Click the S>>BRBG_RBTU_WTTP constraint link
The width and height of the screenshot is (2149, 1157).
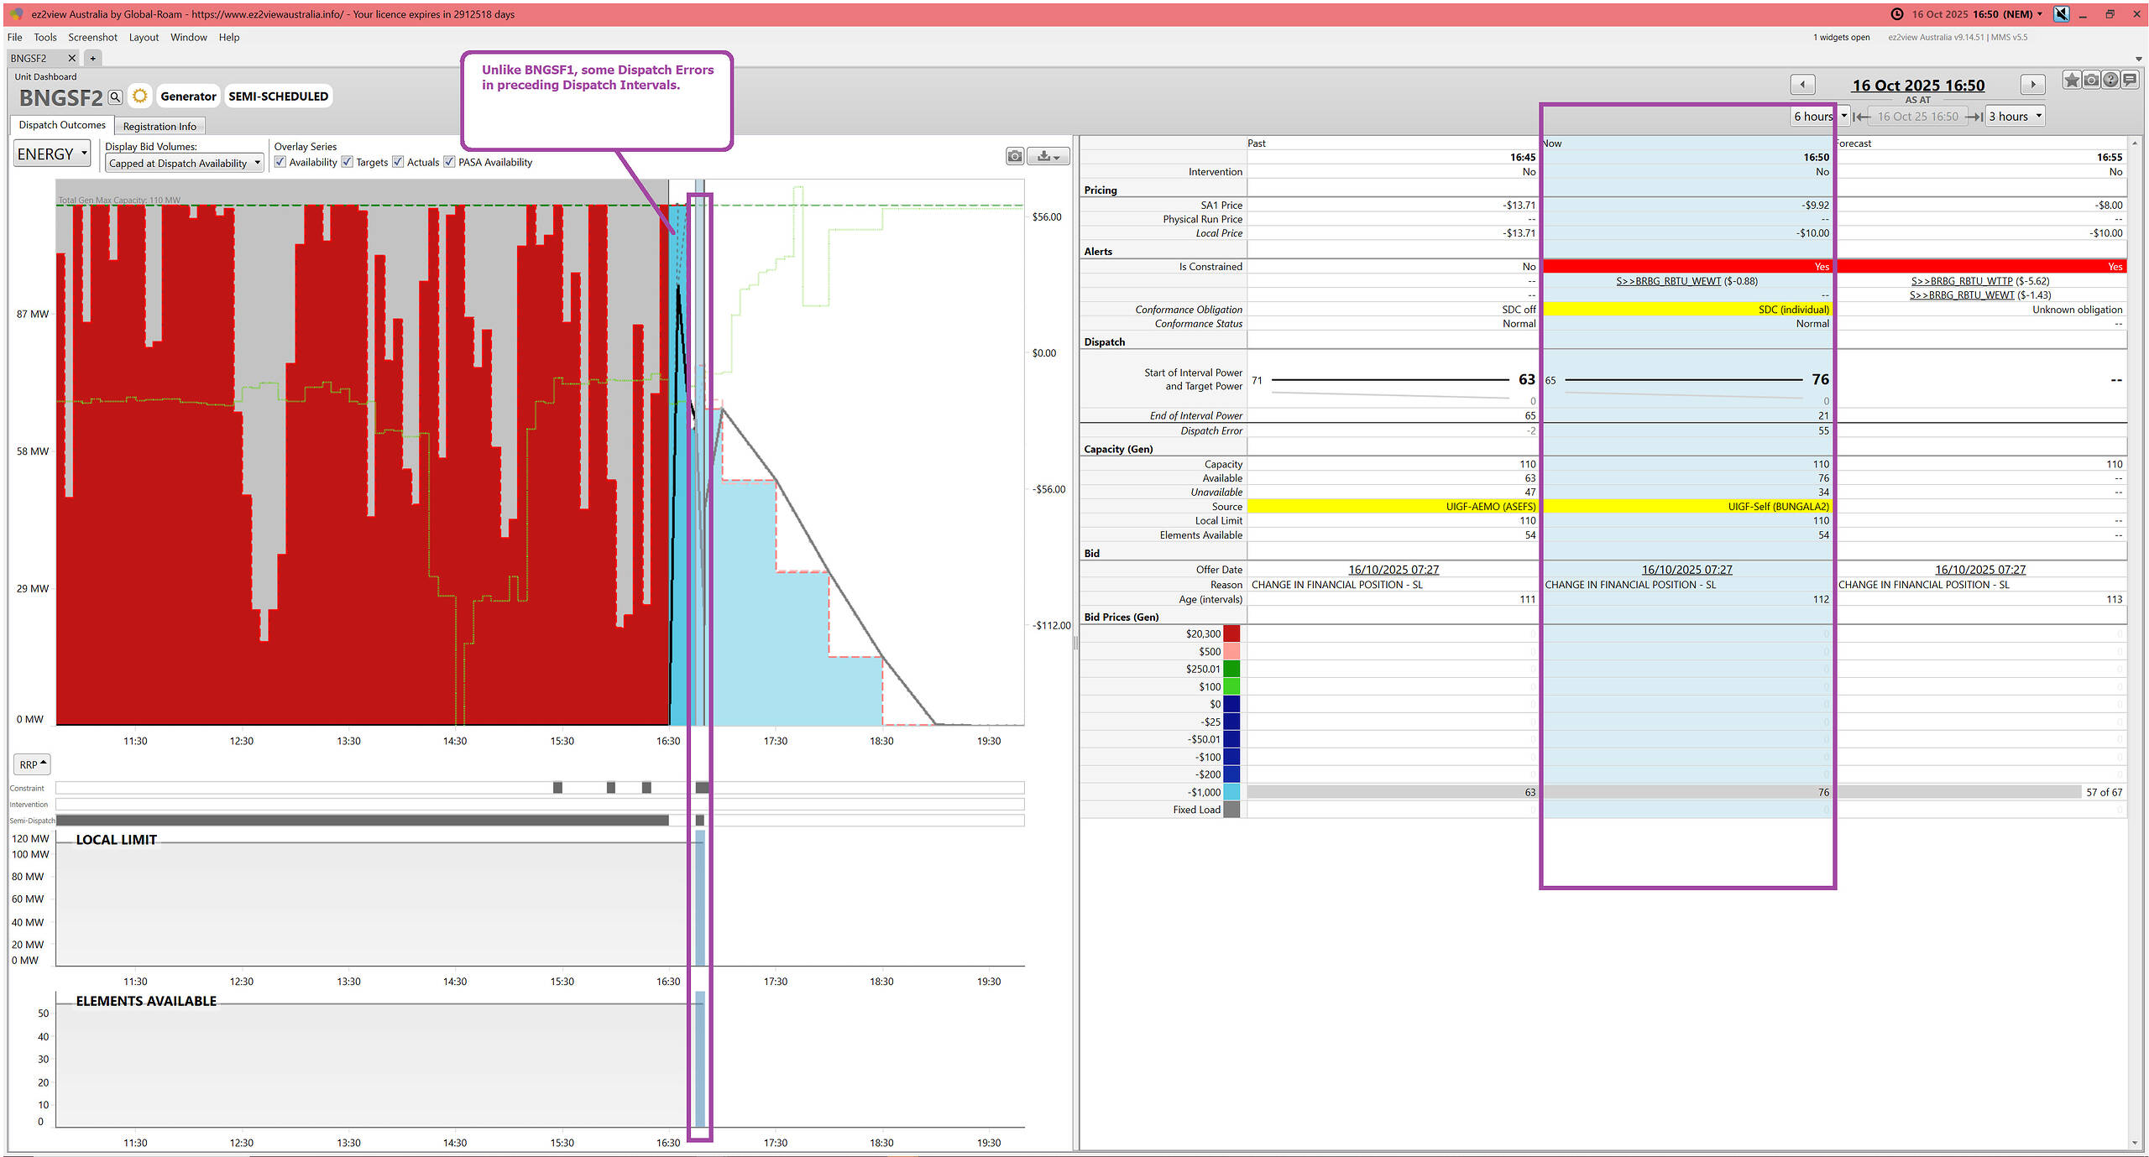pos(1962,281)
